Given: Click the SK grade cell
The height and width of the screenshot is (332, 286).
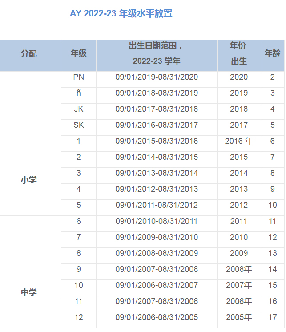Looking at the screenshot, I should [x=79, y=125].
